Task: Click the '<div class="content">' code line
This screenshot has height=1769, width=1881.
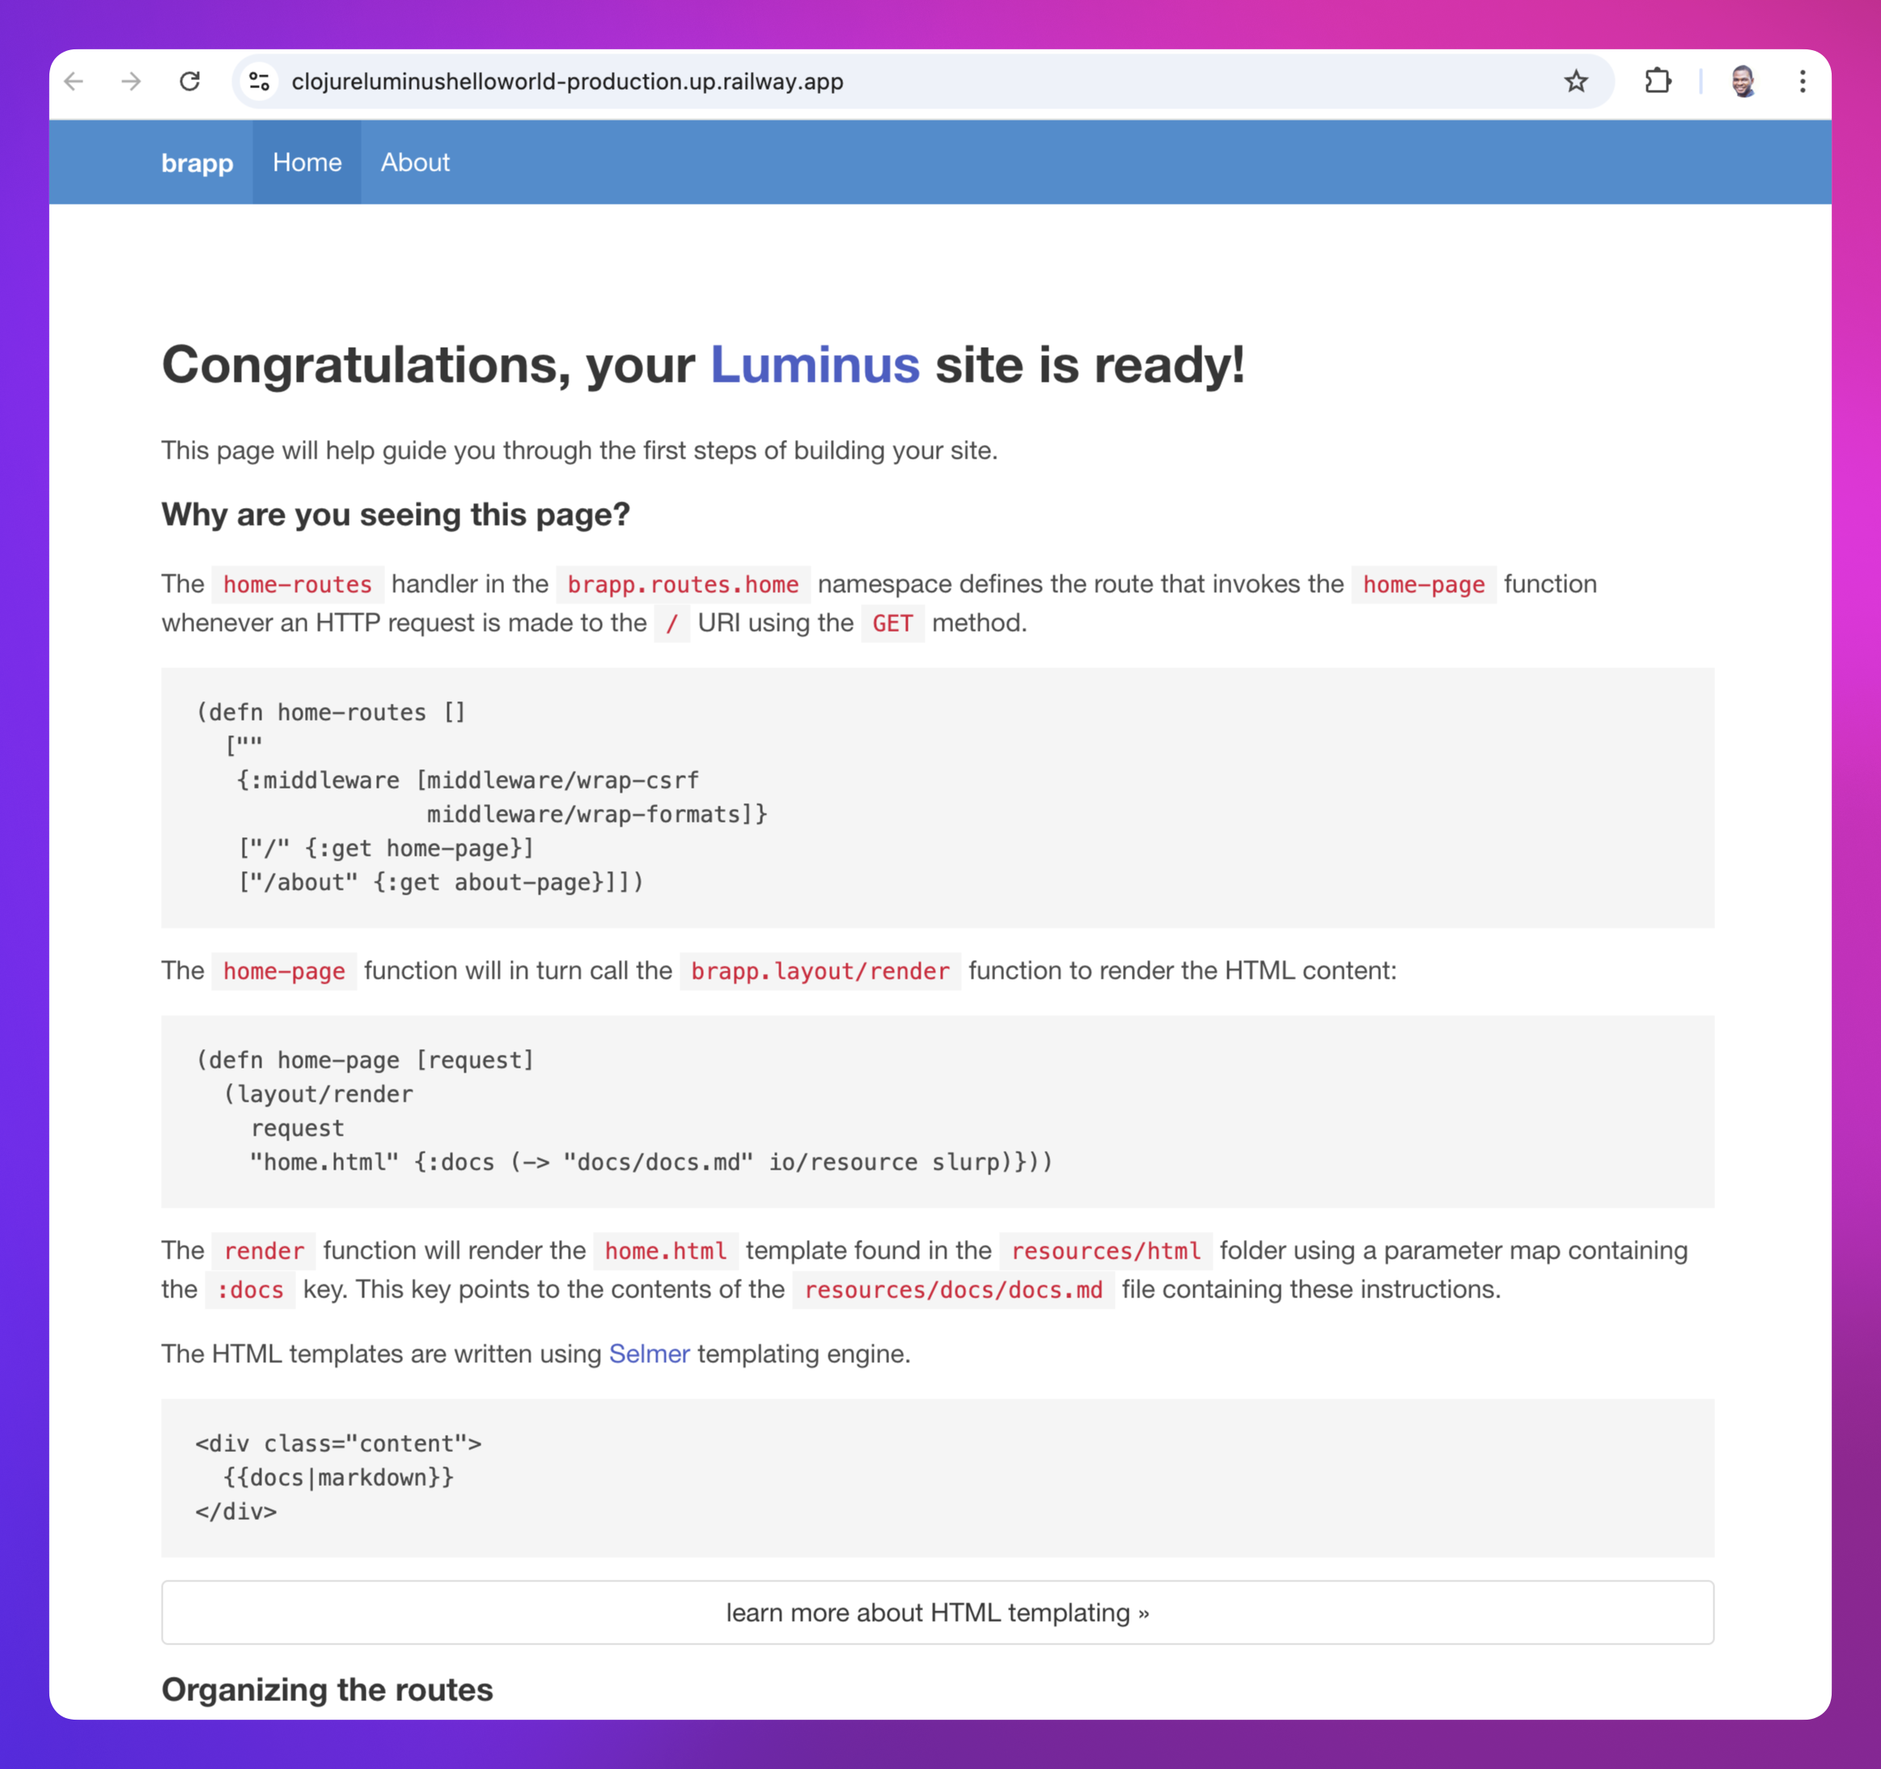Action: tap(339, 1444)
